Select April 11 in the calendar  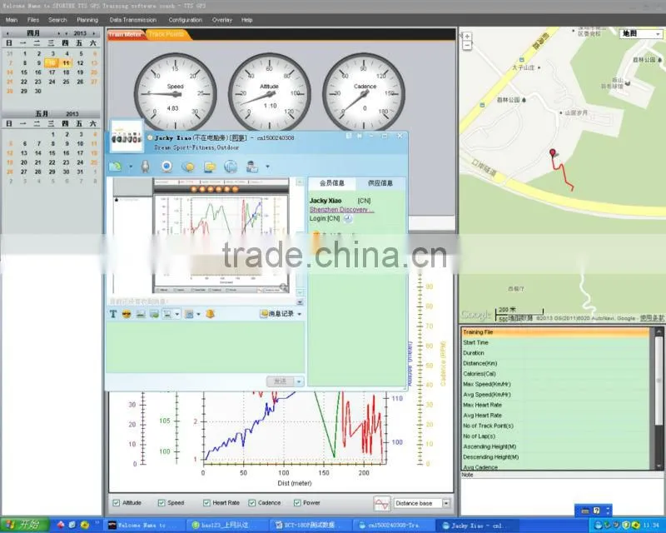click(66, 63)
